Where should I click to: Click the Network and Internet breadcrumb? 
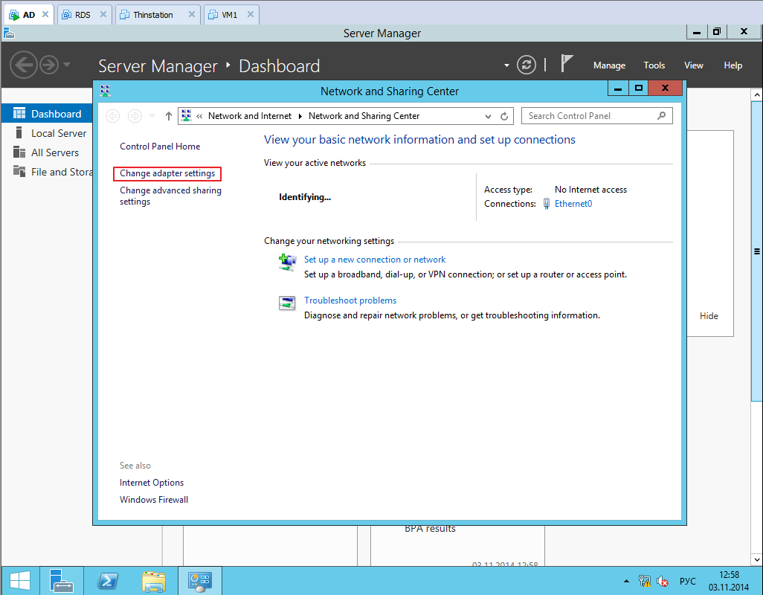click(250, 116)
